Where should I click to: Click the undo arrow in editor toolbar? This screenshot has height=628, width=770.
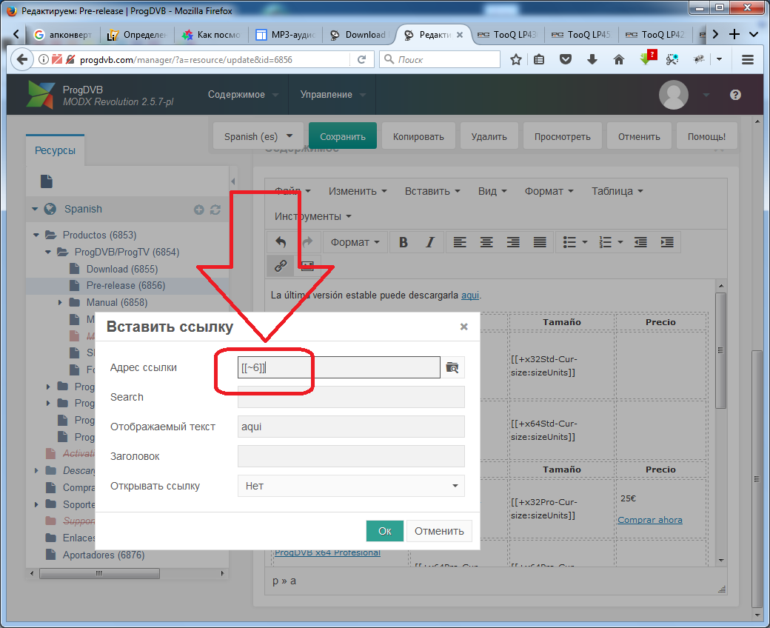point(281,242)
